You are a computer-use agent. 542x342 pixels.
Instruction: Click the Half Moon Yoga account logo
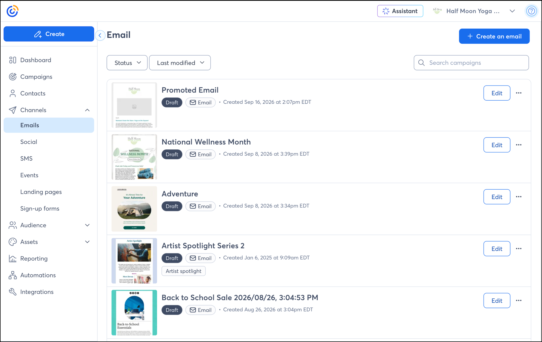point(437,11)
